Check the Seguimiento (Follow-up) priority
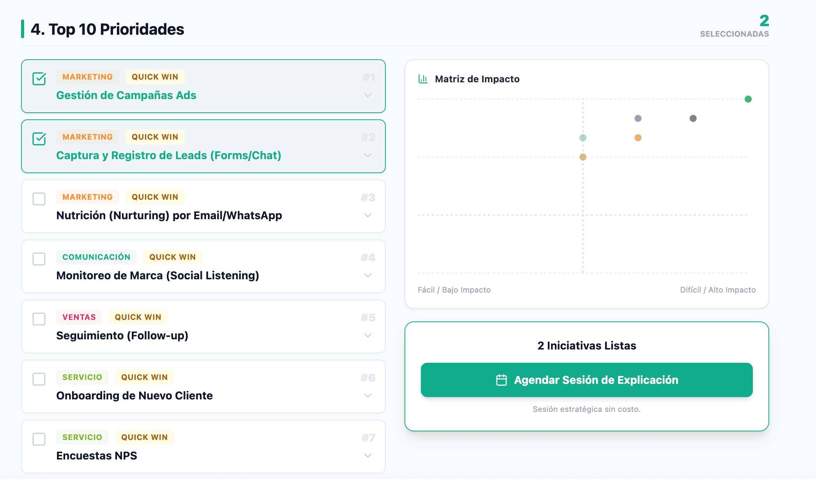 pos(39,319)
